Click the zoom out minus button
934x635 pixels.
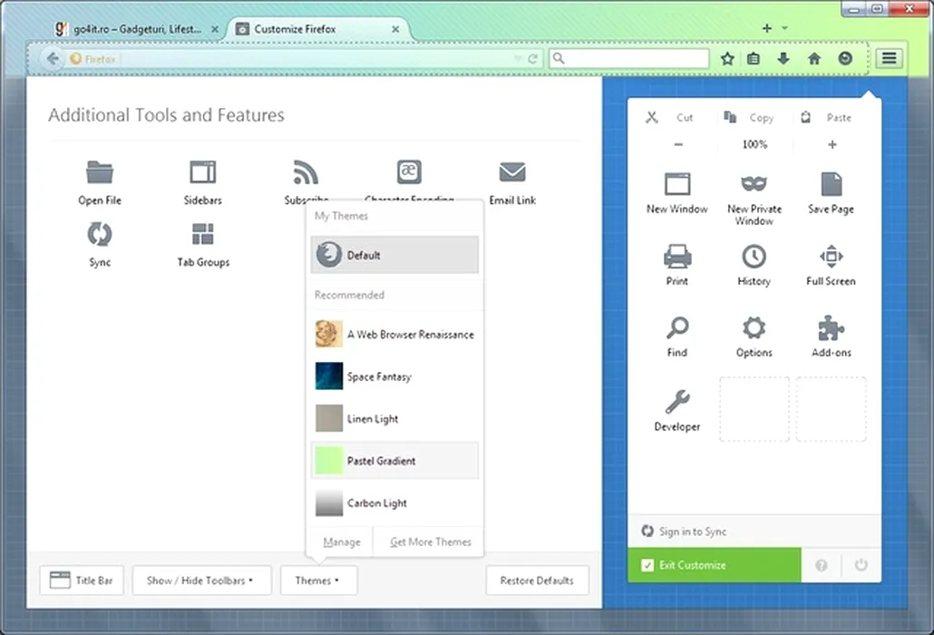click(678, 144)
